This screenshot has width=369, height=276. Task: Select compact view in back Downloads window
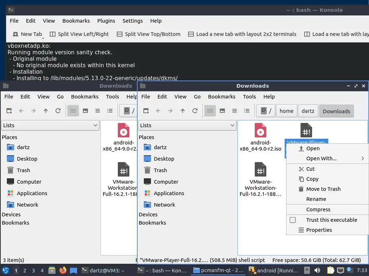[98, 111]
